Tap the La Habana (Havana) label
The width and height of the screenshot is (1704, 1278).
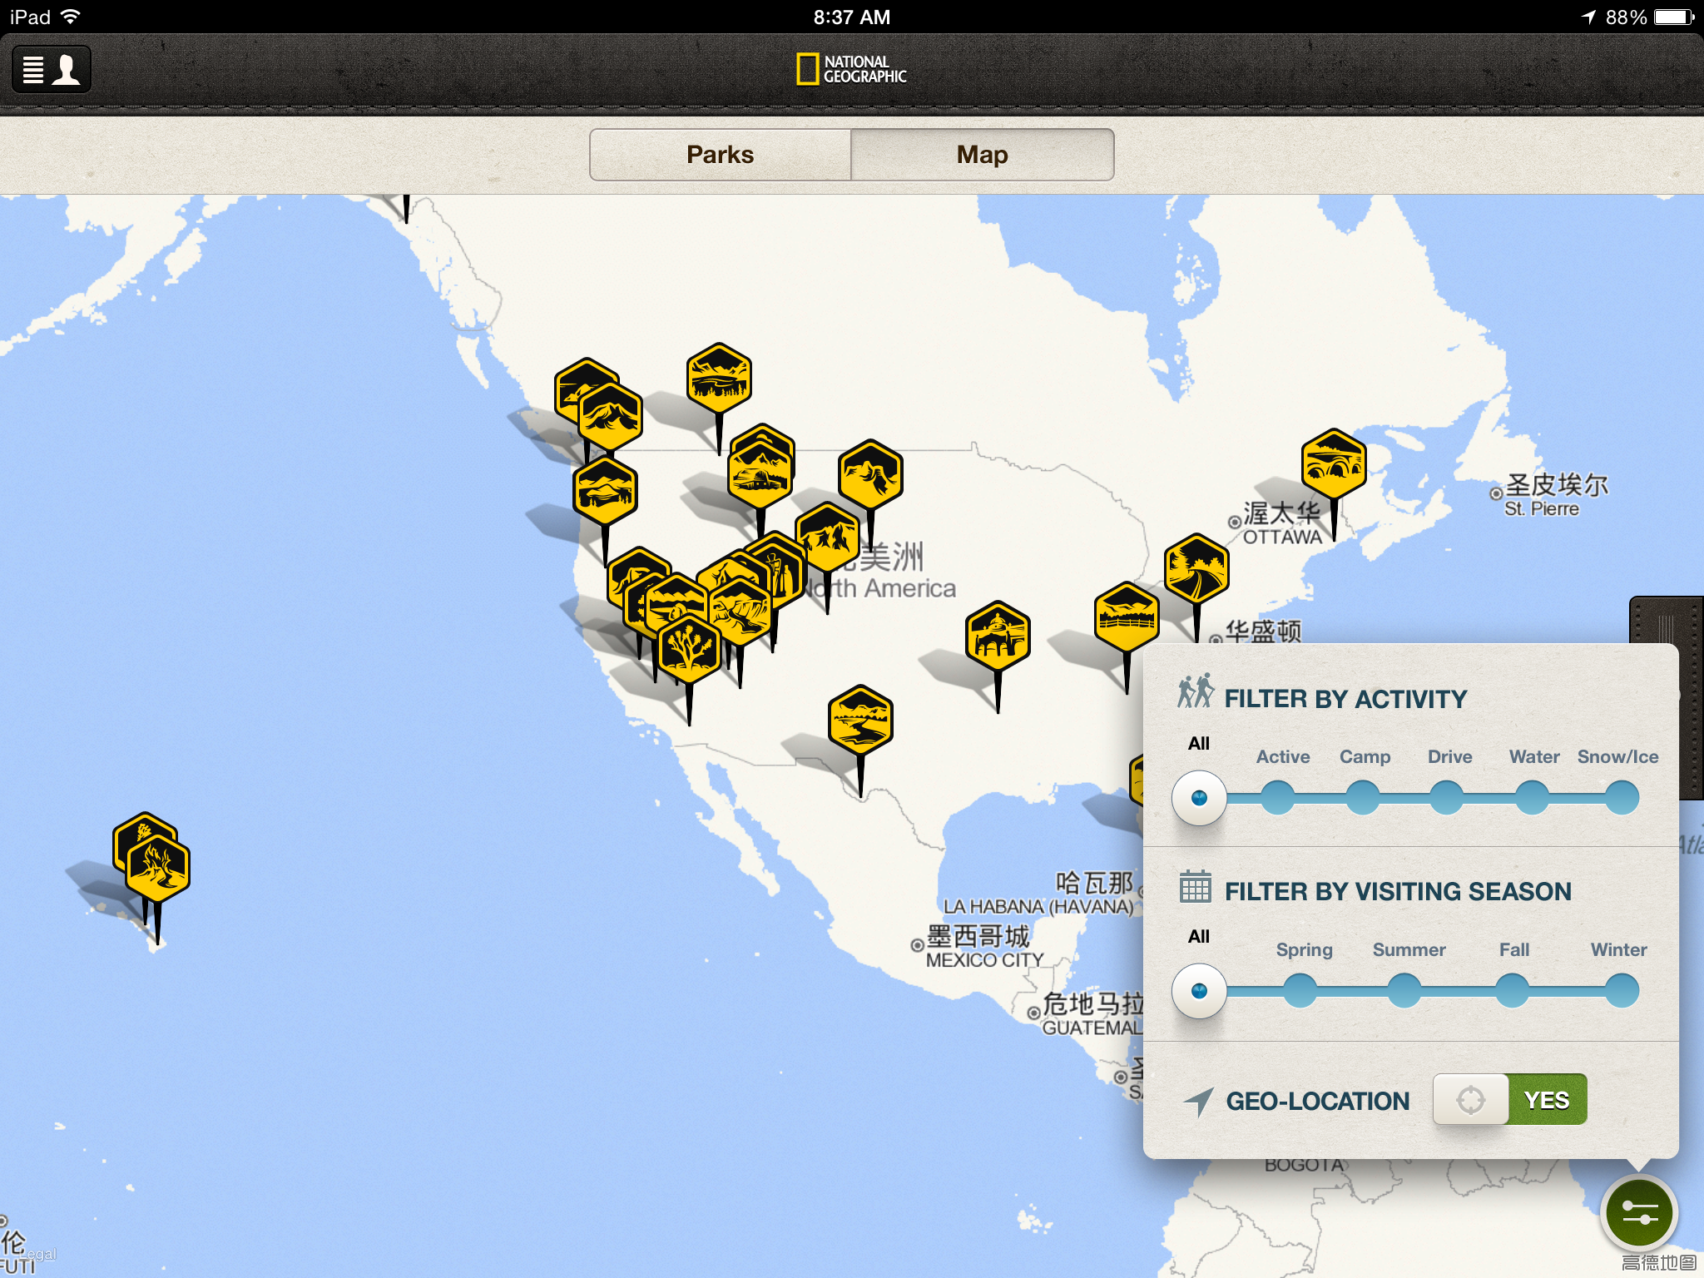(1038, 906)
